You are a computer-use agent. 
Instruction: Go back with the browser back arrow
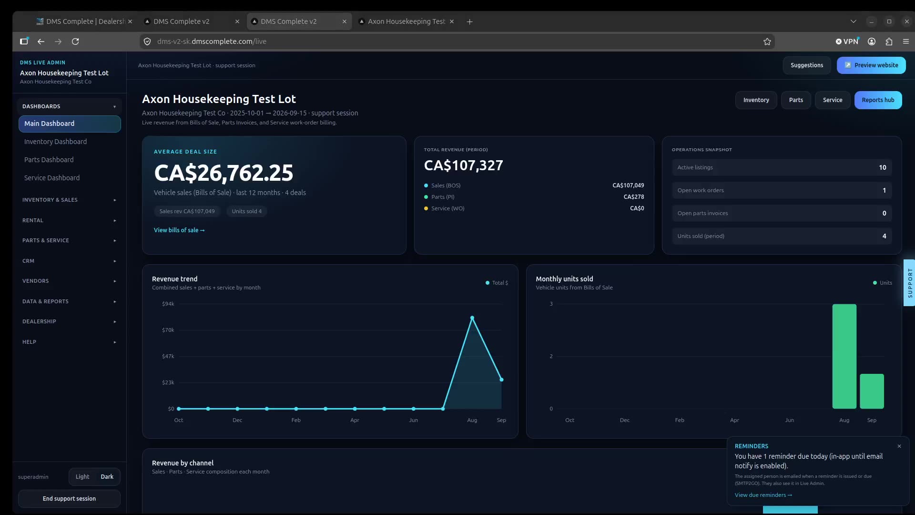coord(41,41)
